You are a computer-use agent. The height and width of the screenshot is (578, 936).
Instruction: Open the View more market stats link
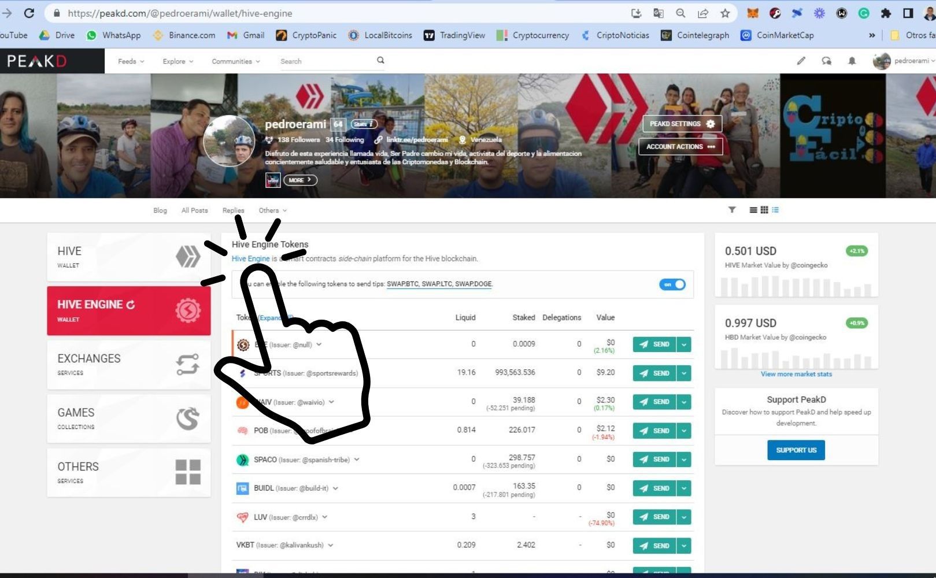pos(796,375)
